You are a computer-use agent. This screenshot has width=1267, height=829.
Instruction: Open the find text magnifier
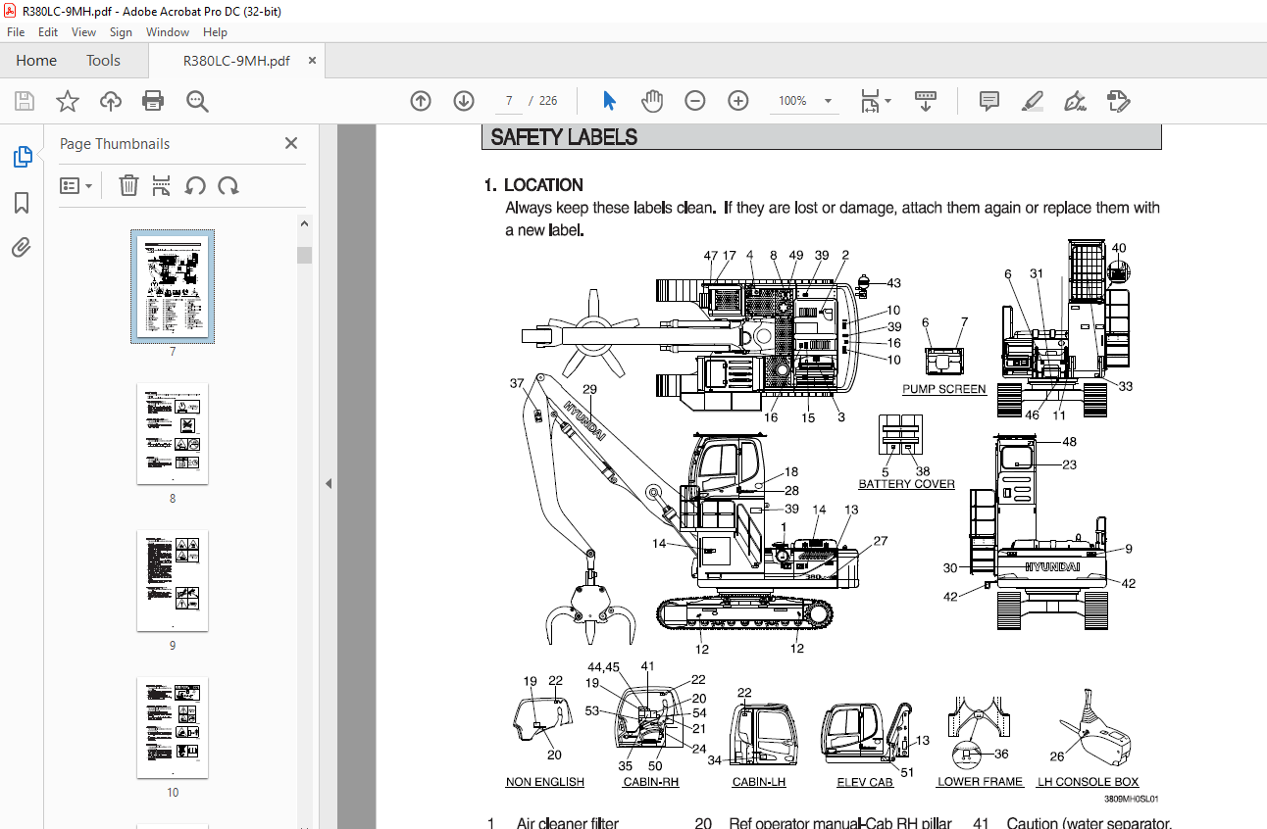pos(197,101)
